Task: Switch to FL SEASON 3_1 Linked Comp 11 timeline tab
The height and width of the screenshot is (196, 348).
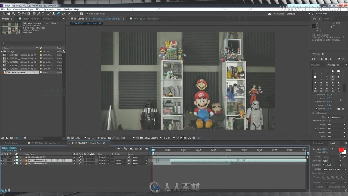Action: point(46,143)
